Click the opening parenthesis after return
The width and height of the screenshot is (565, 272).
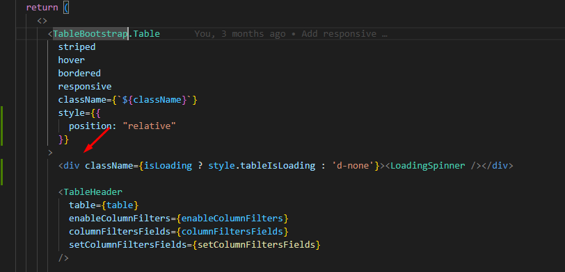(66, 8)
